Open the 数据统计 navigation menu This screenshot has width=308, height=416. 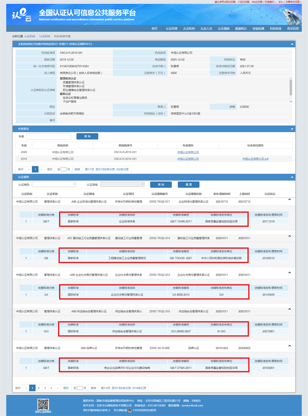pyautogui.click(x=241, y=29)
